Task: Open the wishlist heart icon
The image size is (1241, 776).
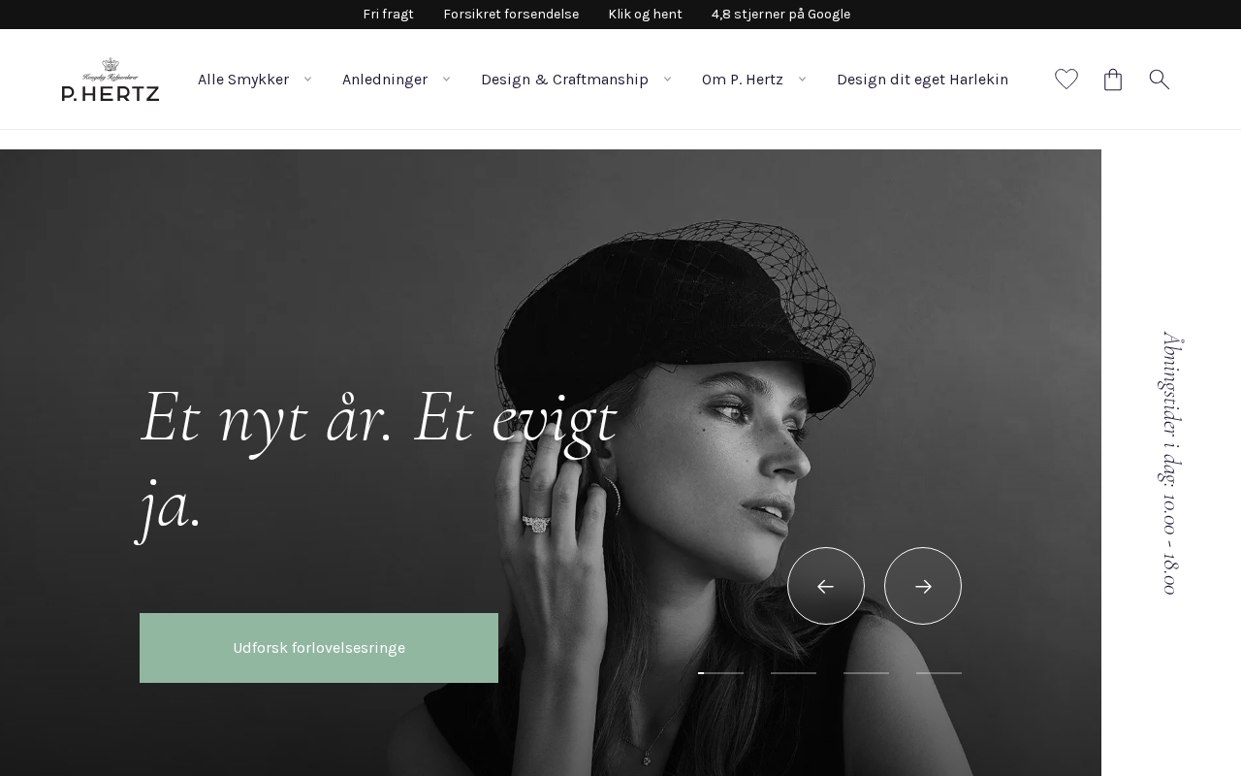Action: [1066, 80]
